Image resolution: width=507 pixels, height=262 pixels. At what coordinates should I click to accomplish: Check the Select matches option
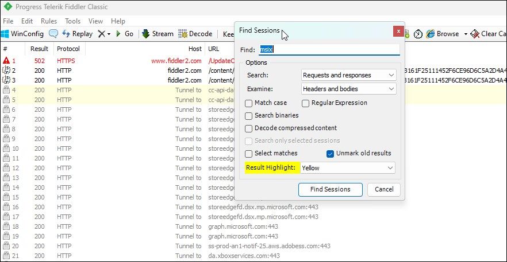[248, 154]
